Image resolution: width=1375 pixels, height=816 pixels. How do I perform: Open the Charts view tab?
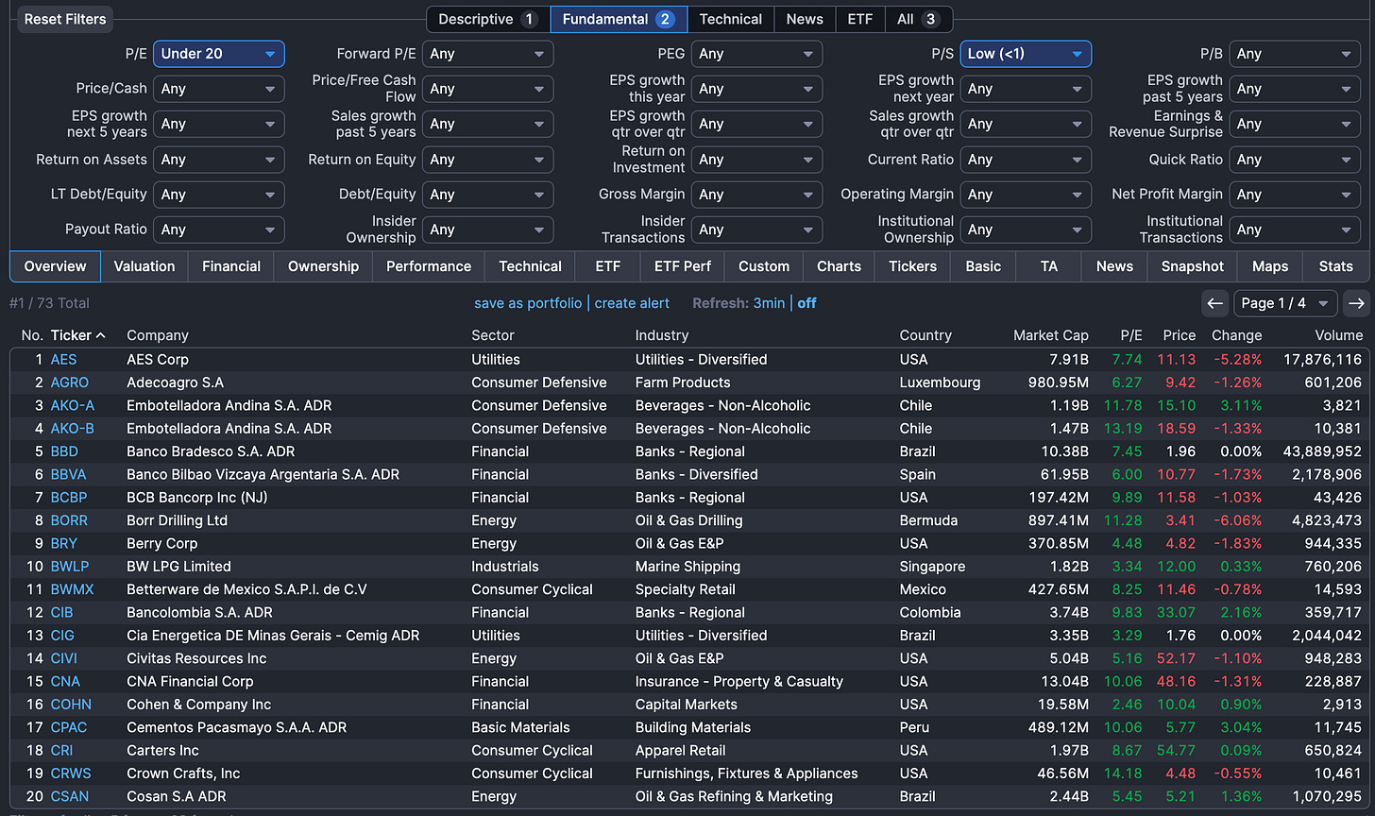(x=840, y=266)
